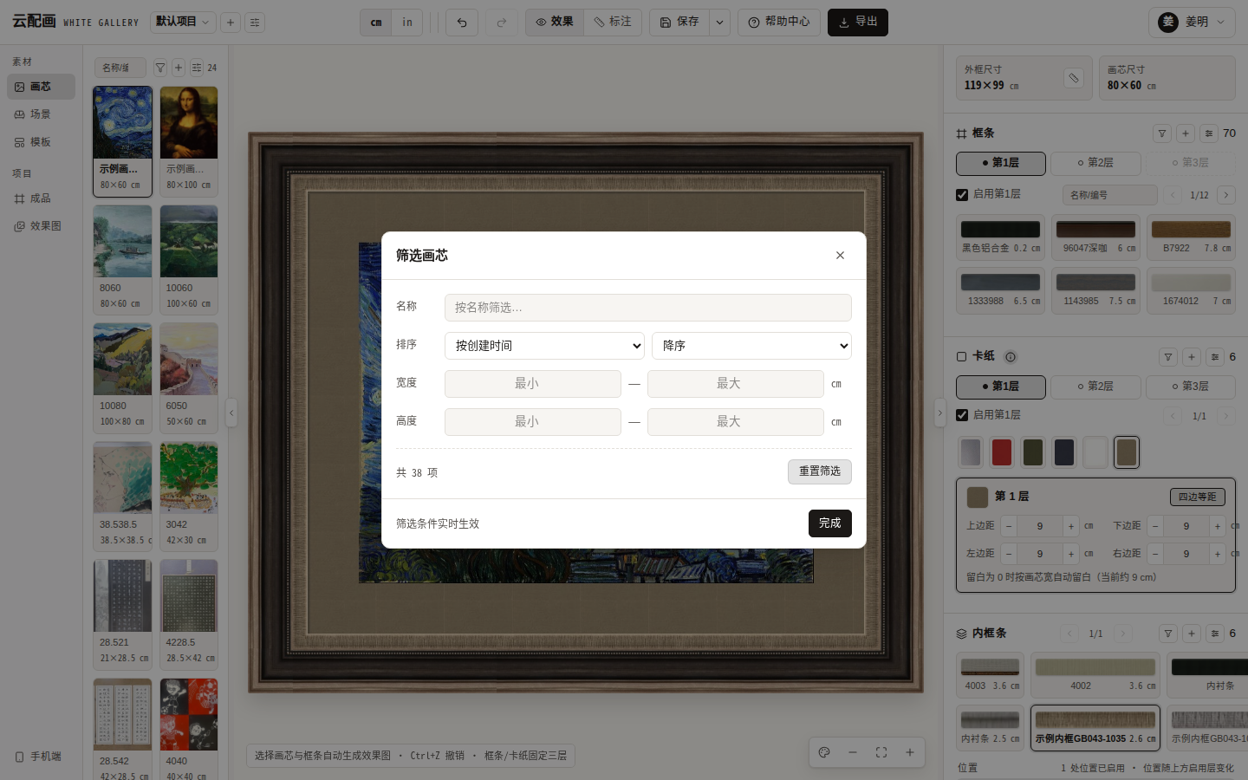Screen dimensions: 1248x780
Task: Click the 内框条 filter funnel icon
Action: coord(1168,634)
